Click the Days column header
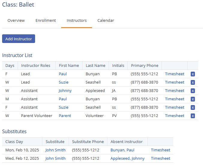Viewport: 203px width, 166px height. click(10, 66)
